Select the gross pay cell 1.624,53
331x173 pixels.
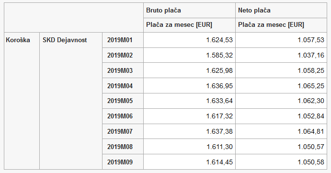189,40
